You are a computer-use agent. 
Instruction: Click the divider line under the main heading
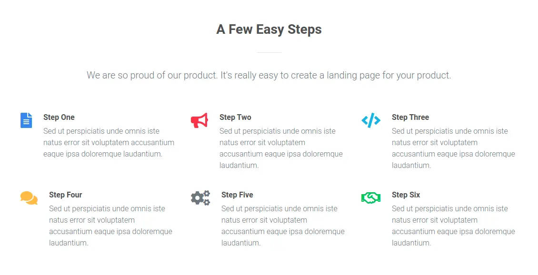tap(269, 52)
